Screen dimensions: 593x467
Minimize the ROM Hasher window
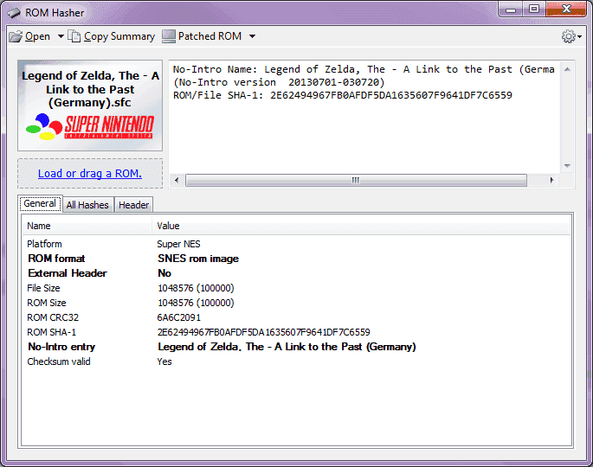(511, 9)
